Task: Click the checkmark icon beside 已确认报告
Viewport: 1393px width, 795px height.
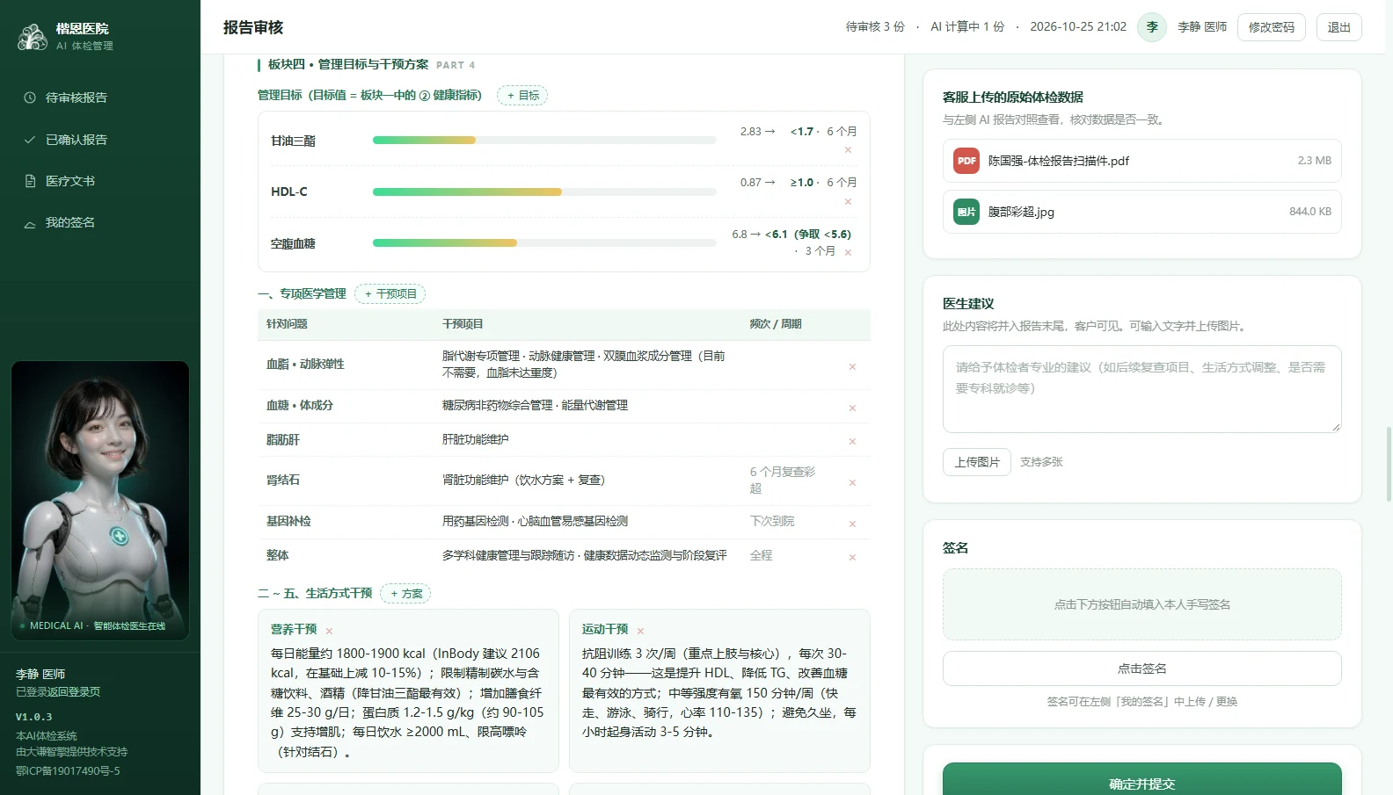Action: point(30,140)
